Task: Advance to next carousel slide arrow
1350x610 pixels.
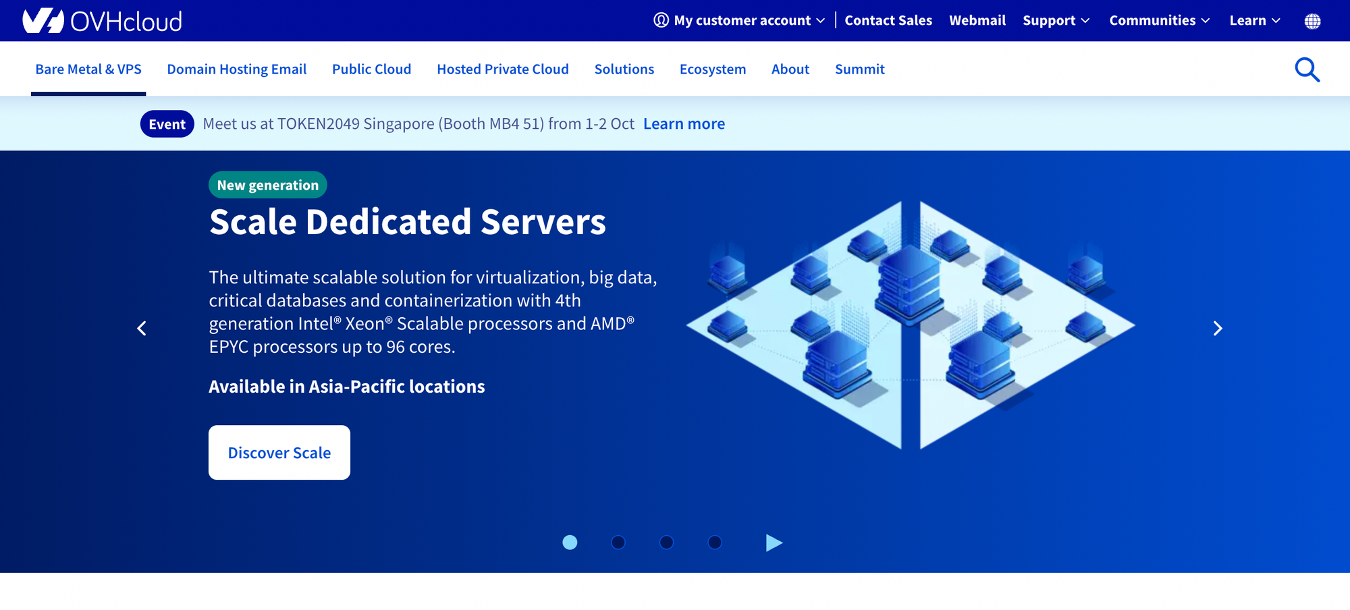Action: pyautogui.click(x=1218, y=328)
